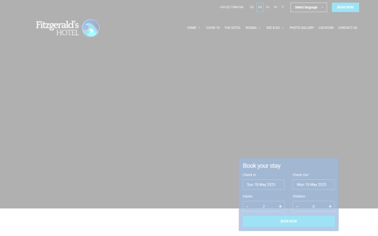Pick the Check In date field
378x236 pixels.
263,184
